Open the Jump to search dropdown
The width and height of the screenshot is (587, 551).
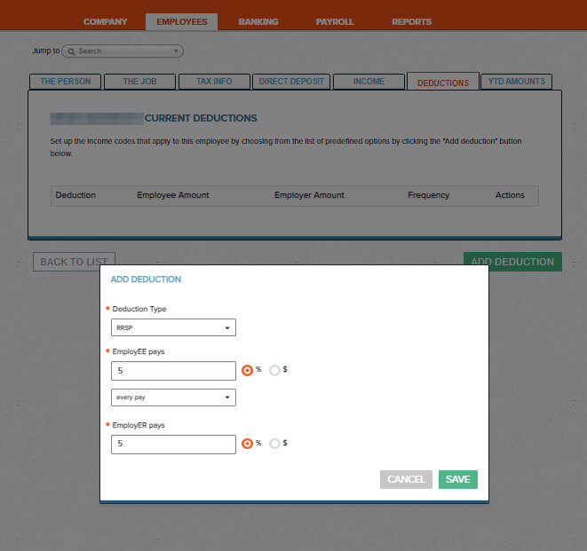[x=176, y=51]
